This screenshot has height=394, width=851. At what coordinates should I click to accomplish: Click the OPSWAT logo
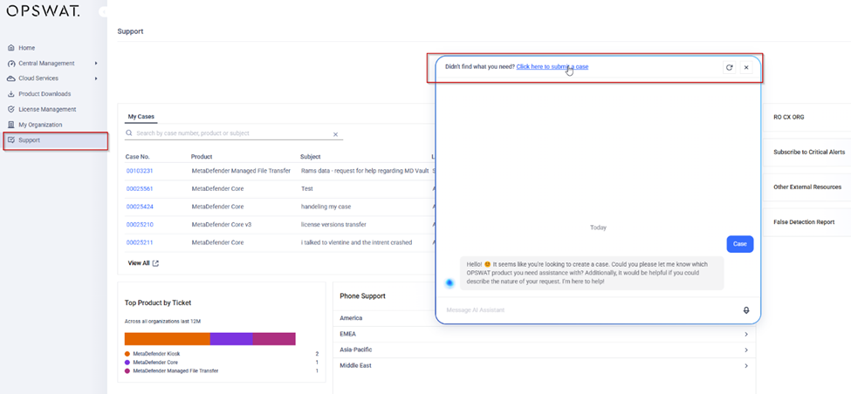pos(43,10)
